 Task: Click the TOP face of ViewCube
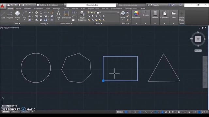click(198, 39)
